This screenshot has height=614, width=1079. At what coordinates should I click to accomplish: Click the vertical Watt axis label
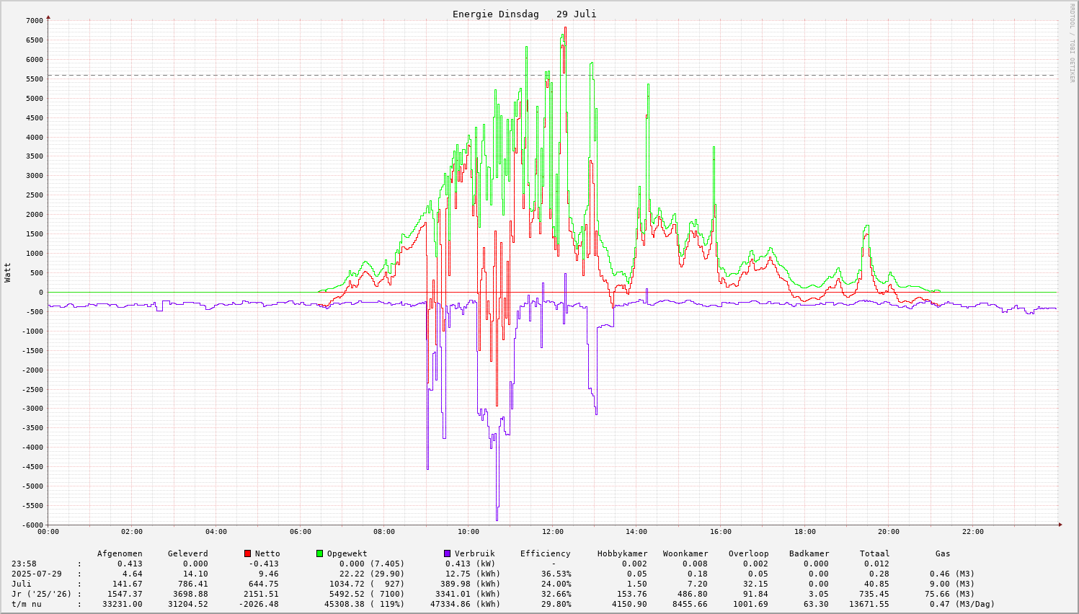tap(8, 272)
